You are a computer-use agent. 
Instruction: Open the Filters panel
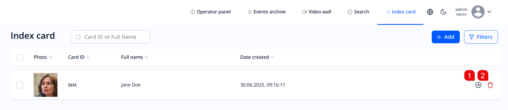pyautogui.click(x=481, y=37)
